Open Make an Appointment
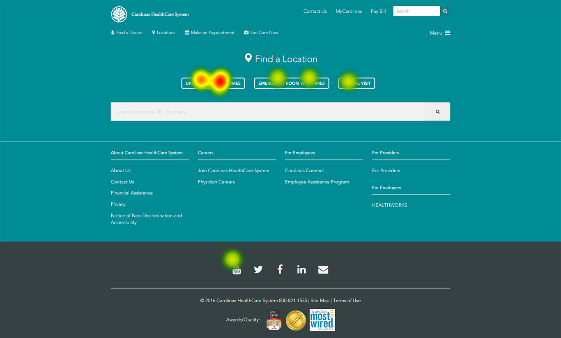This screenshot has height=338, width=561. (x=209, y=32)
